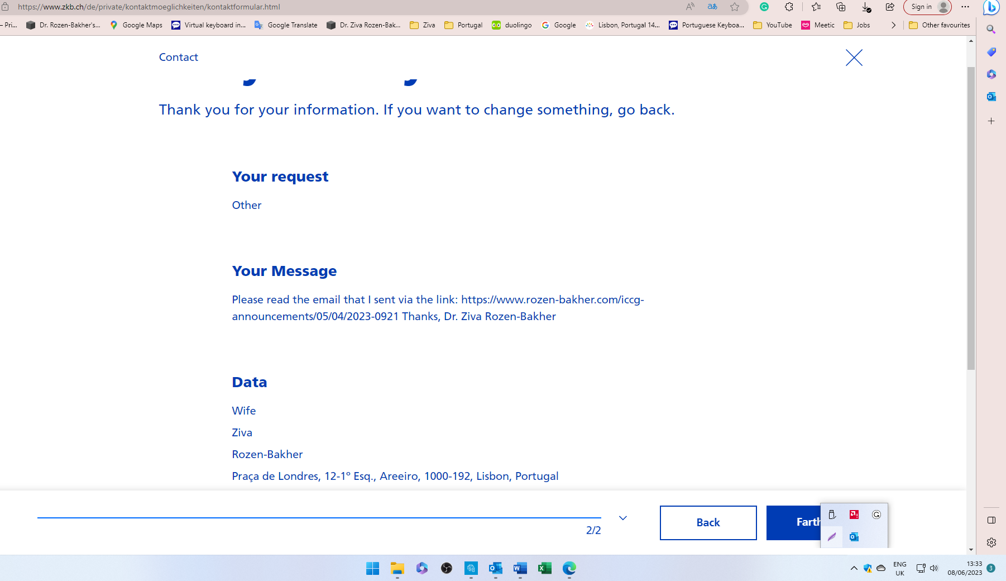Click the Share icon in toolbar
Viewport: 1006px width, 581px height.
click(x=890, y=7)
